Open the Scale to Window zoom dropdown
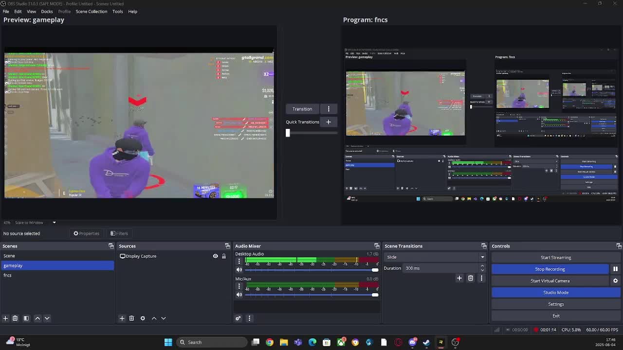 [54, 222]
